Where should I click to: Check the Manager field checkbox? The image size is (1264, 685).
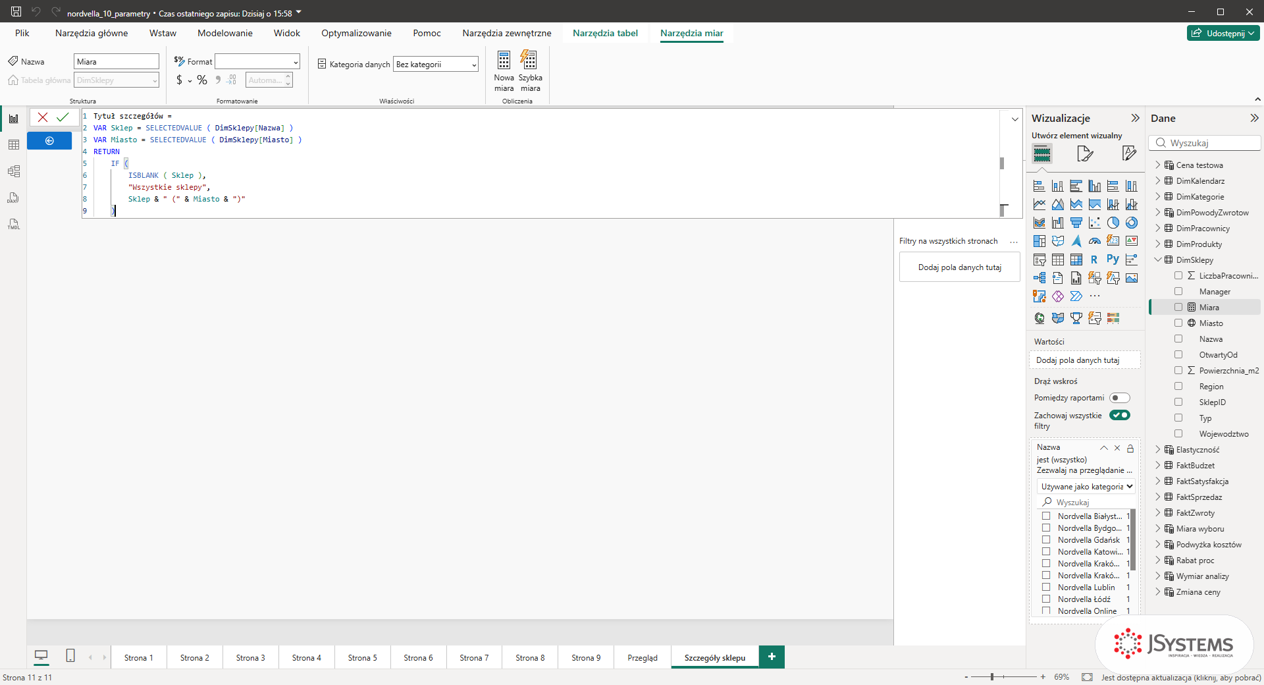(x=1178, y=291)
